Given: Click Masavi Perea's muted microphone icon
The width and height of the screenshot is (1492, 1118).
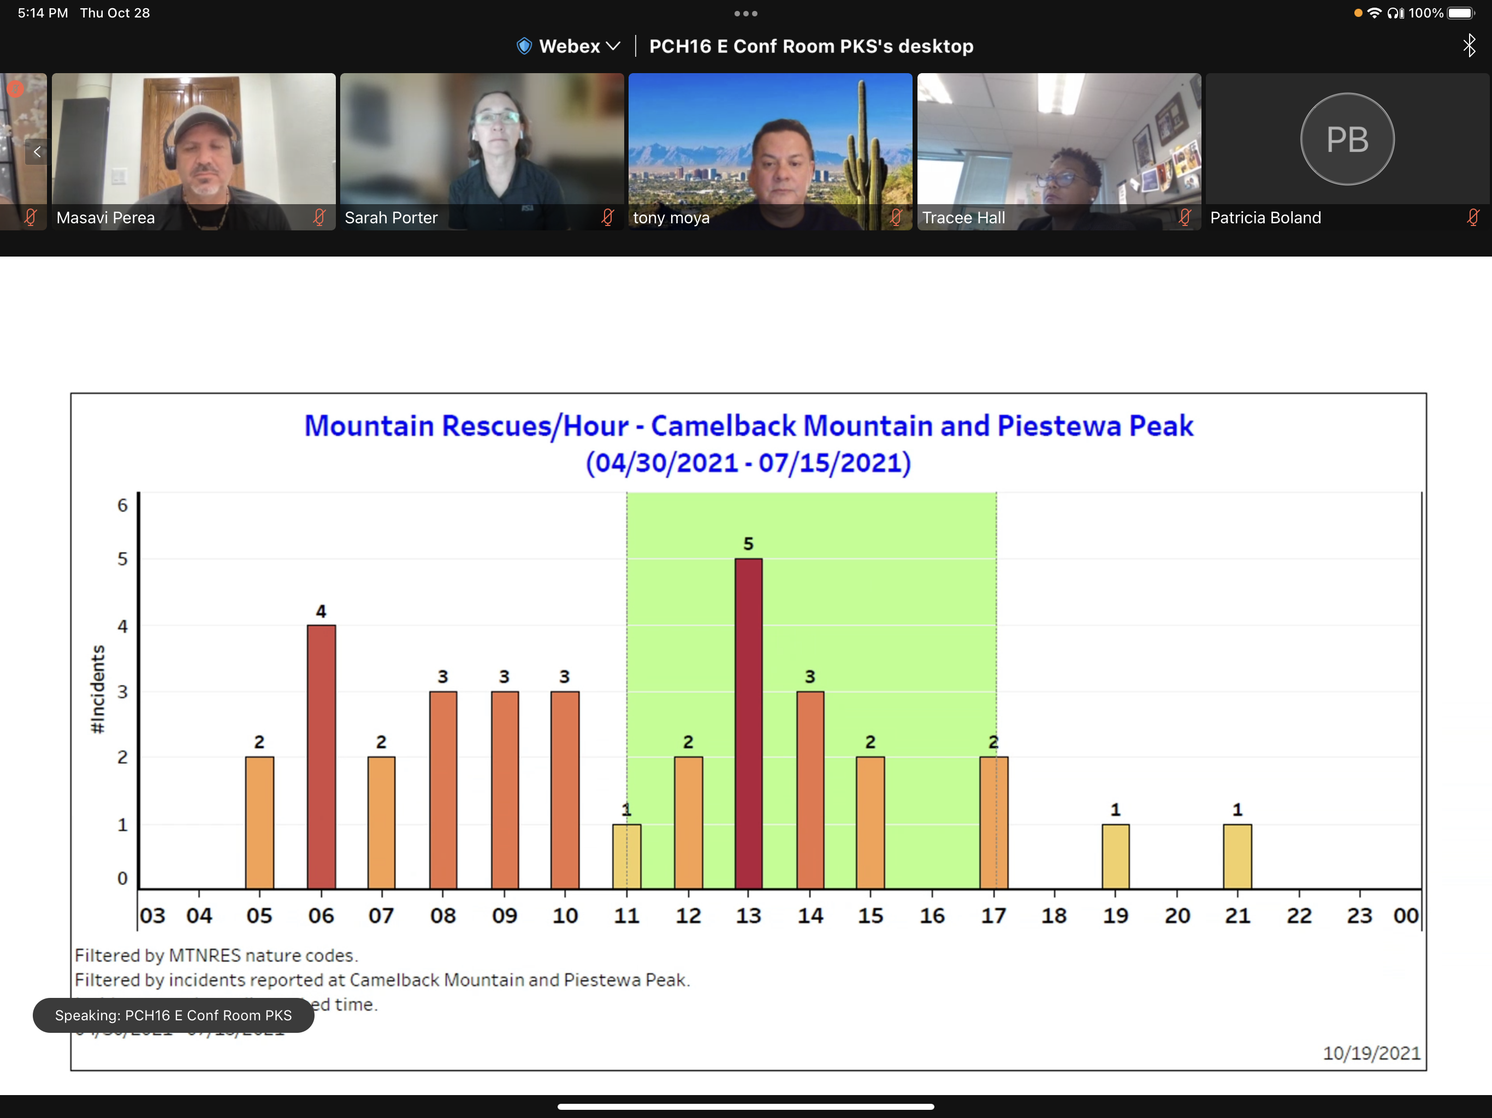Looking at the screenshot, I should [319, 217].
